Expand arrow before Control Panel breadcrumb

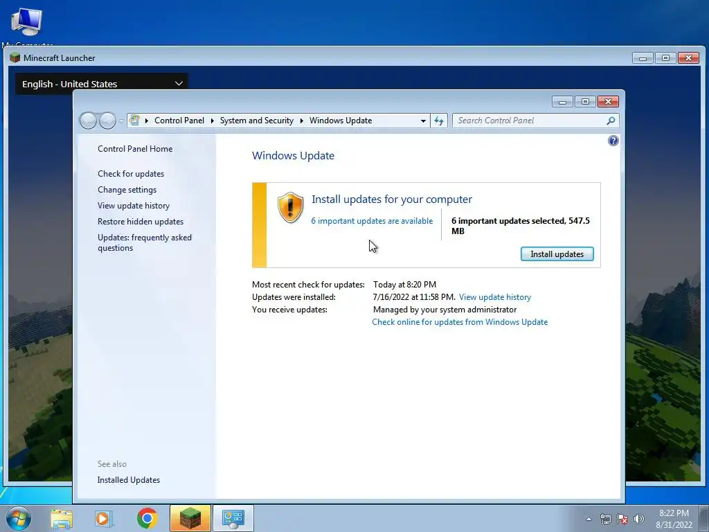pyautogui.click(x=147, y=121)
